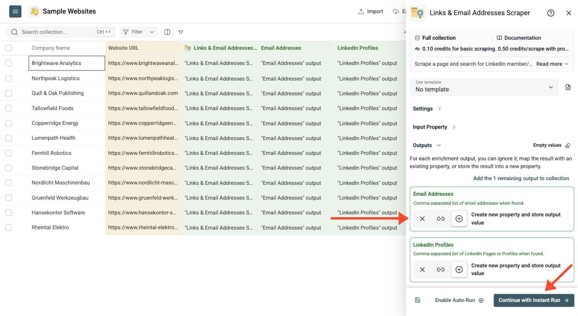Check the Rheintal Elektro row checkbox
The image size is (578, 316).
9,227
